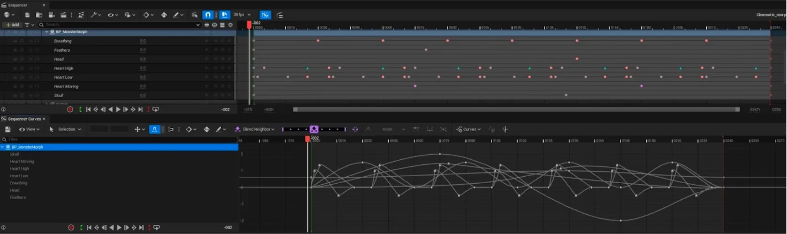The image size is (787, 234).
Task: Click the save sequence floppy icon
Action: click(x=27, y=15)
